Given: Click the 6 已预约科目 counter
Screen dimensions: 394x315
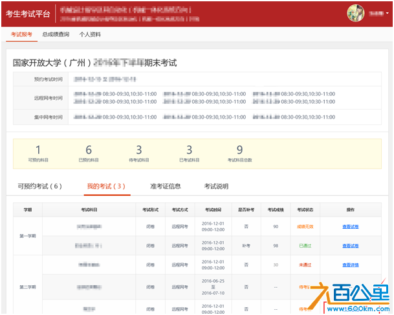Looking at the screenshot, I should click(89, 154).
